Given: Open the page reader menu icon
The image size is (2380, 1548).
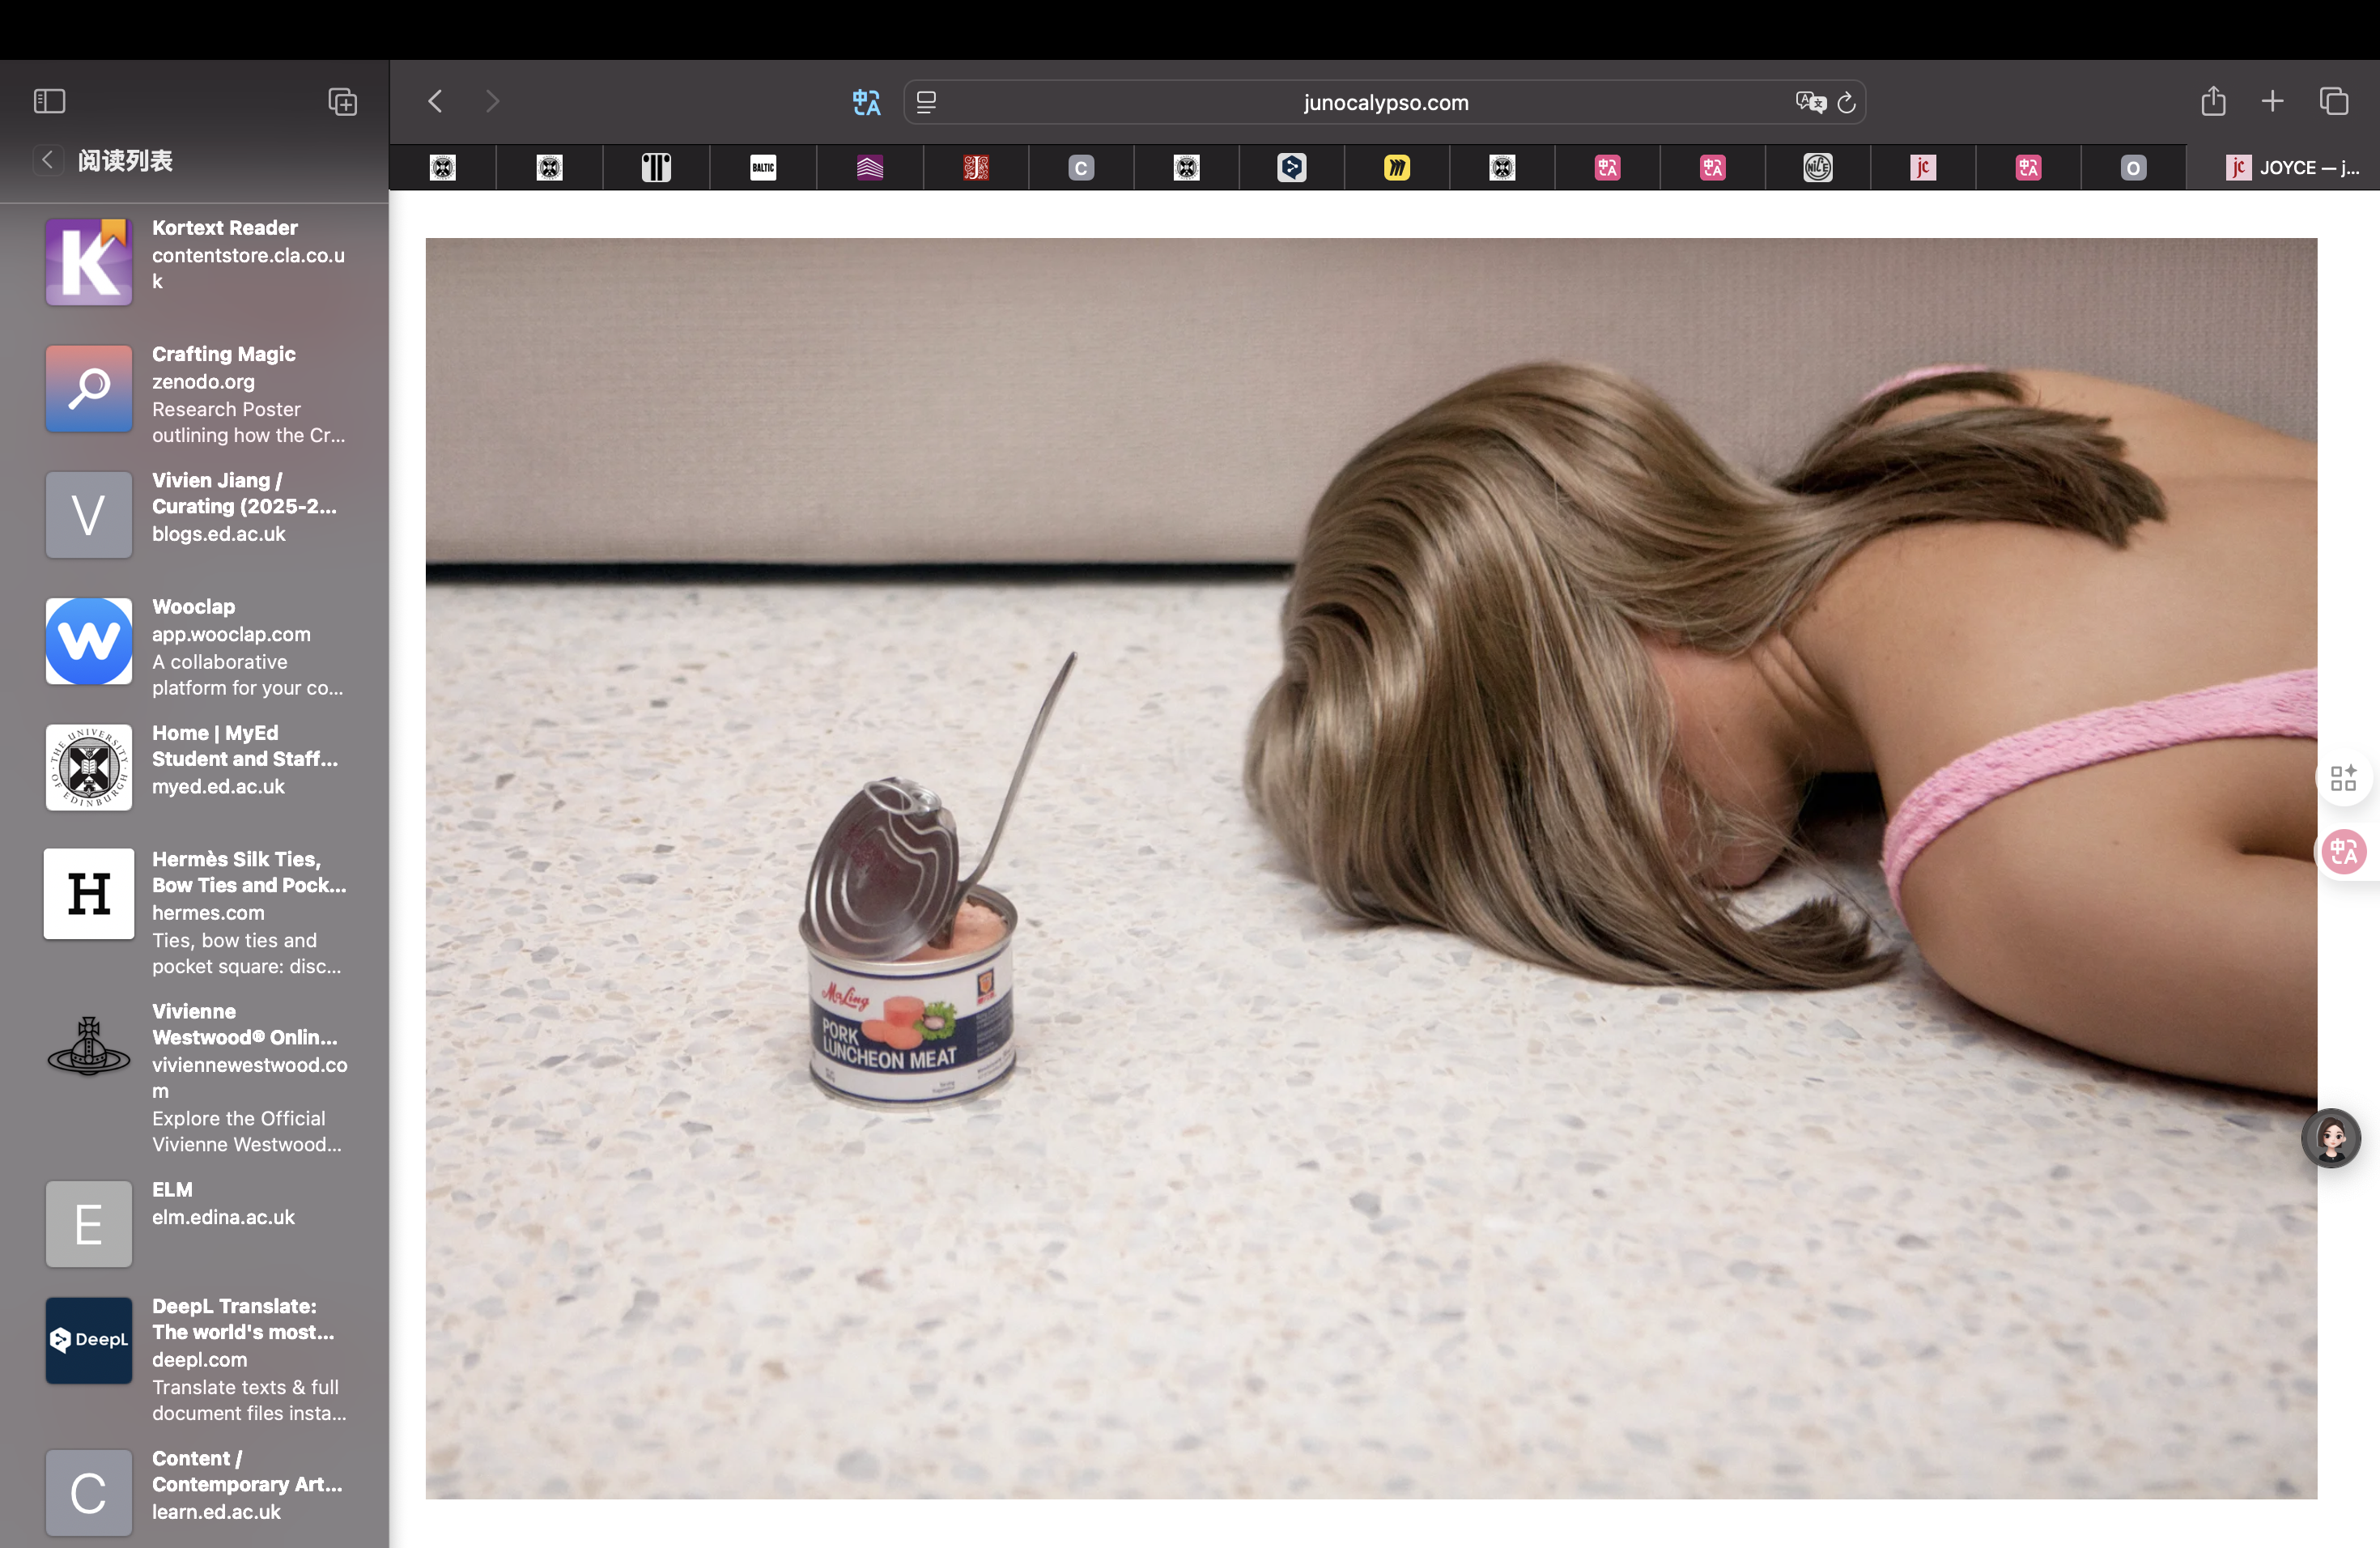Looking at the screenshot, I should coord(926,102).
